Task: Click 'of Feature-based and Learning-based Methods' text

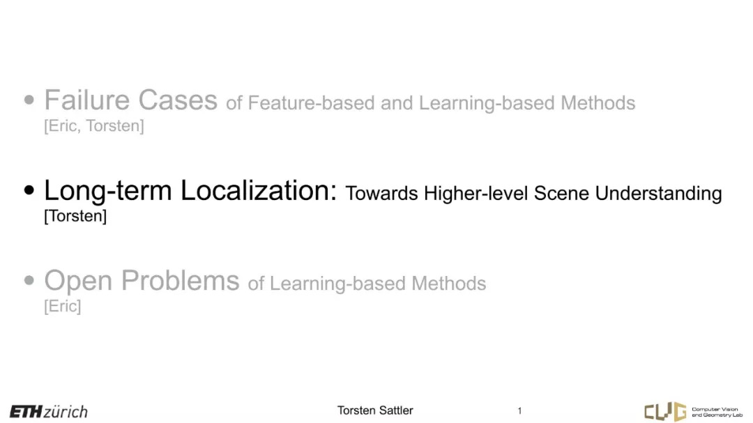Action: coord(431,102)
